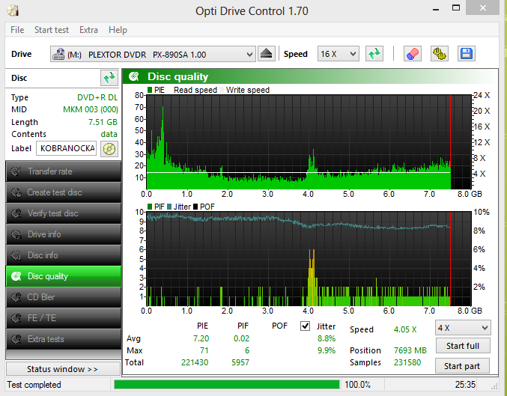Screen dimensions: 507x396
Task: Click the Length value 7.51 GB
Action: [103, 122]
